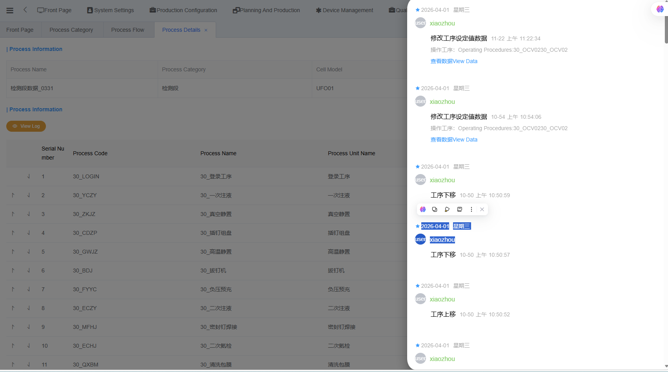Click the back chevron in the top bar
The image size is (668, 372).
(x=25, y=10)
